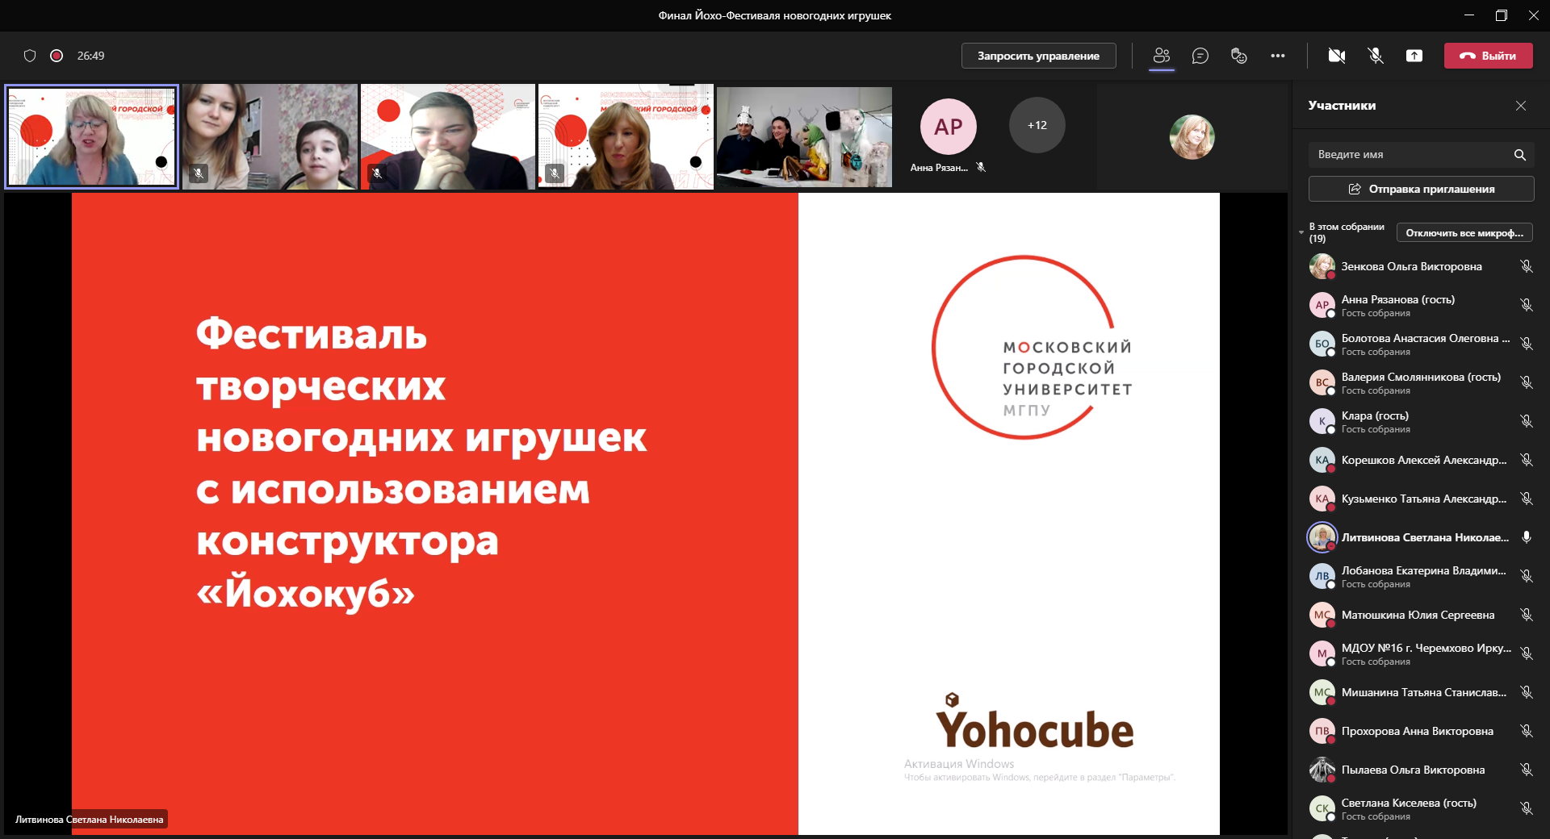Click the active microphone icon next to Литвинова Светлана
The image size is (1550, 839).
coord(1526,536)
